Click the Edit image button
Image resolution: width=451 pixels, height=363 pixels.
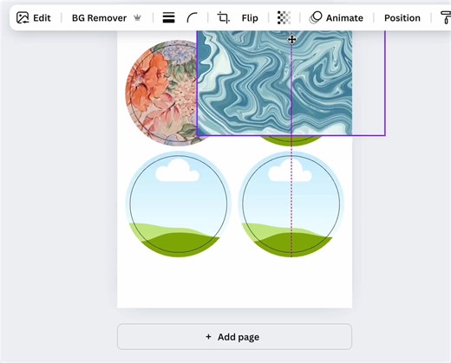tap(34, 18)
